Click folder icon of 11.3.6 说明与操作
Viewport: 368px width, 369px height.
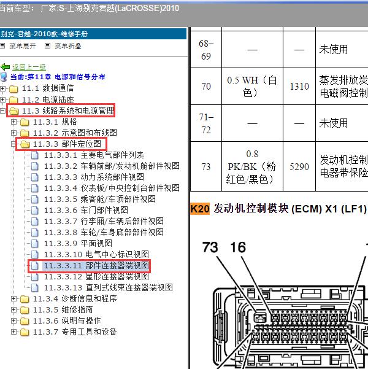click(25, 321)
